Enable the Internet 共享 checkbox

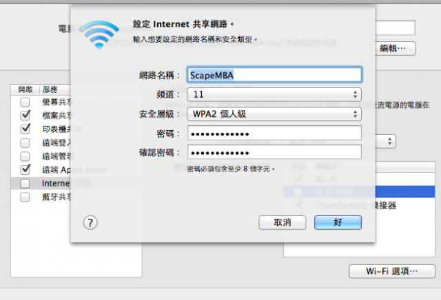click(x=25, y=184)
